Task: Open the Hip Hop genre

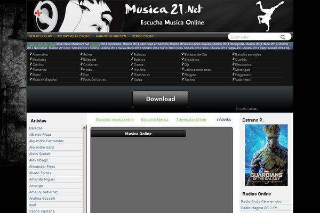Action: [140, 70]
